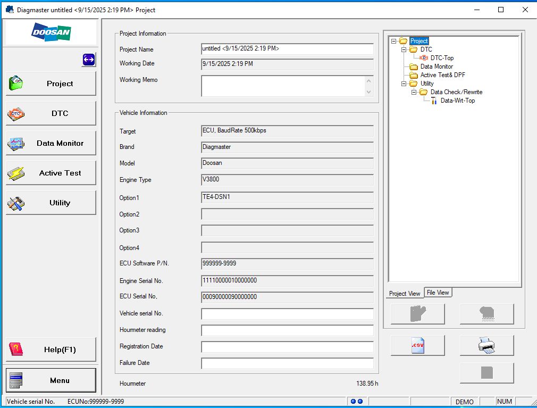Click the Vehicle serial No. input field
The width and height of the screenshot is (537, 408).
[x=287, y=314]
